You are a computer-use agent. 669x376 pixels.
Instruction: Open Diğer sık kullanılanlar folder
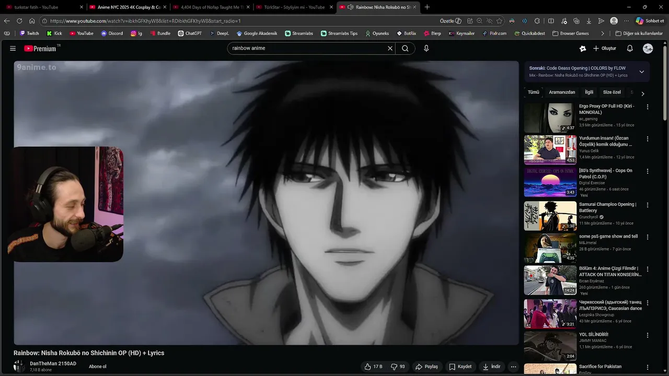[639, 33]
